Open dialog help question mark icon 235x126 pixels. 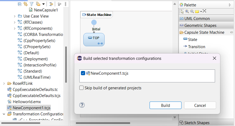(x=82, y=105)
